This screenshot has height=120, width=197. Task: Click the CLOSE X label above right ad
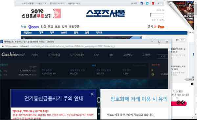pyautogui.click(x=189, y=80)
